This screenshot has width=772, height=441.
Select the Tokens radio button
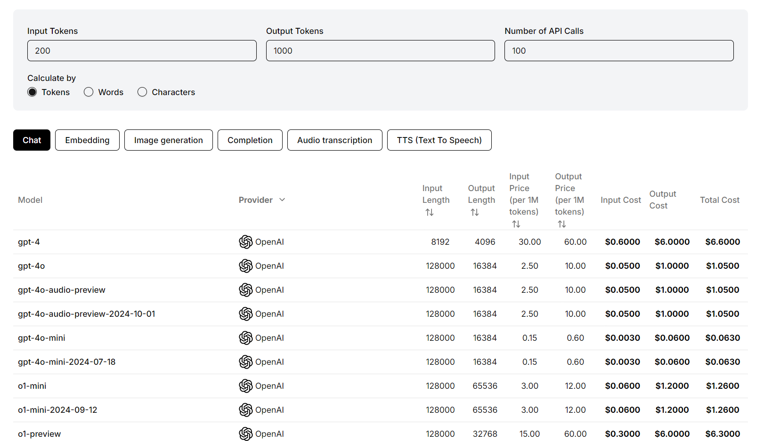(x=32, y=92)
